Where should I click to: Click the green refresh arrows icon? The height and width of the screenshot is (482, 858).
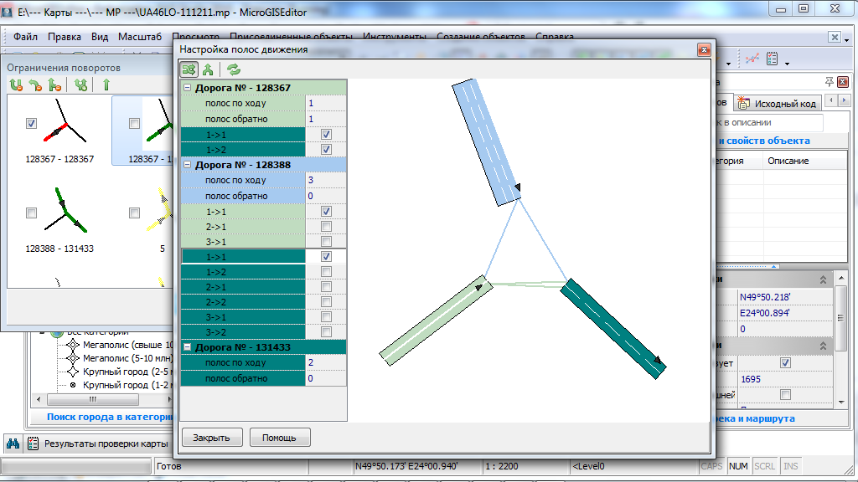(234, 70)
